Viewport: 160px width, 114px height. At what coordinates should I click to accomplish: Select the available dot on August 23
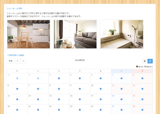(x=80, y=109)
